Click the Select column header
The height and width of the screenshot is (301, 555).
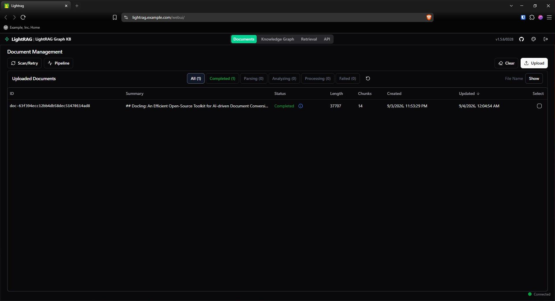[538, 93]
